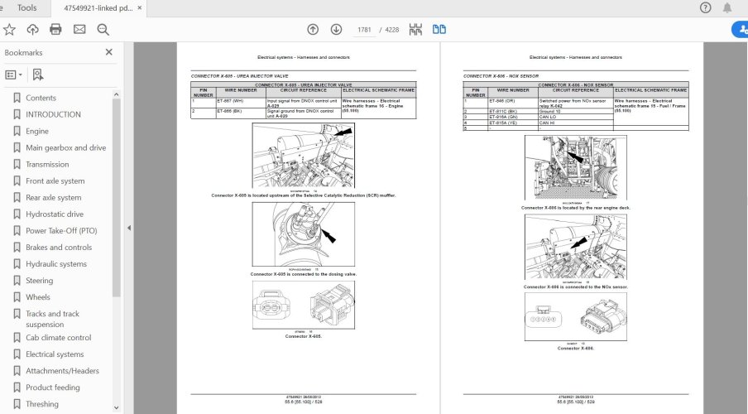Open the Transmission bookmark
The width and height of the screenshot is (748, 414).
[47, 164]
